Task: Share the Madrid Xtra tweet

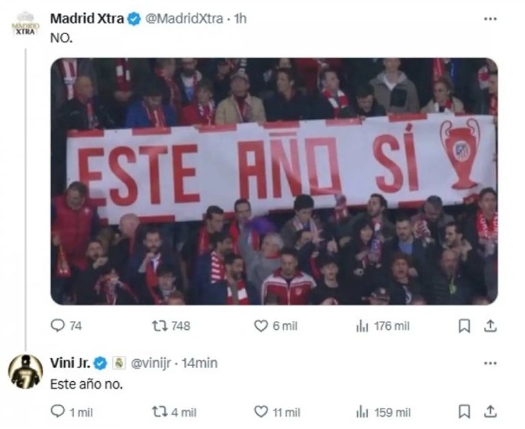Action: tap(490, 326)
